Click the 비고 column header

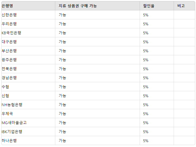click(181, 6)
